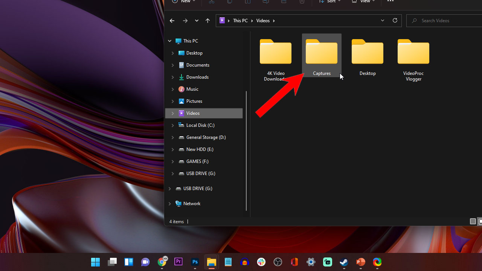The image size is (482, 271).
Task: Select Videos in the sidebar
Action: tap(193, 113)
